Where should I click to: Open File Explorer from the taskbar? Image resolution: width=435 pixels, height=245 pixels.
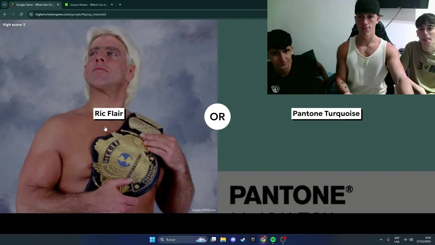tap(223, 240)
